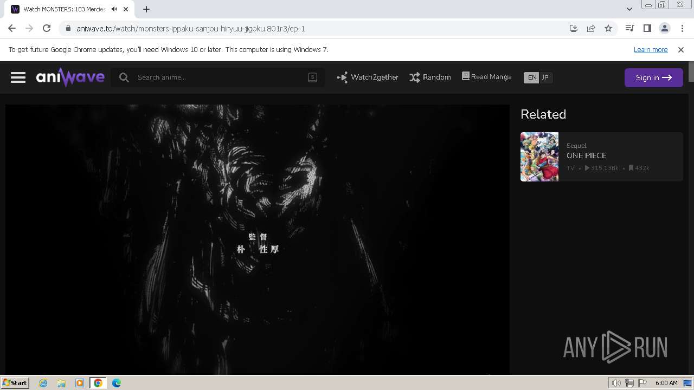Open Microsoft Edge from taskbar
The width and height of the screenshot is (694, 390).
coord(117,383)
